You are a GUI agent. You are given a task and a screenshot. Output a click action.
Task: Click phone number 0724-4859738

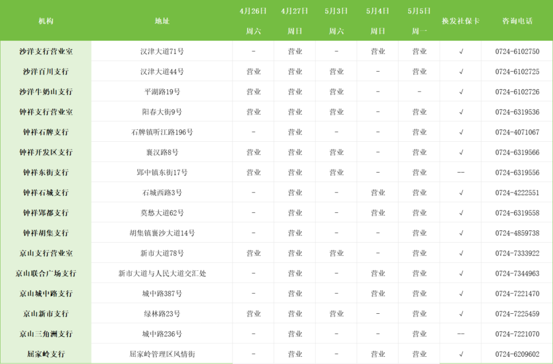[x=517, y=233]
